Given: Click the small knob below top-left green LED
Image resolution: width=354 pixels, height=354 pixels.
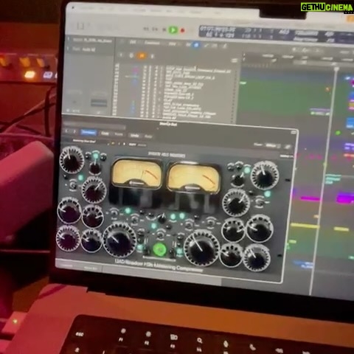Looking at the screenshot, I should (94, 168).
